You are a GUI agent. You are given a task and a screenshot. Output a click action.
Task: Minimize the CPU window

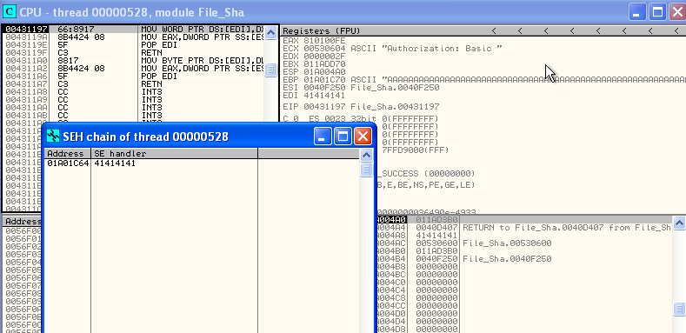(638, 12)
